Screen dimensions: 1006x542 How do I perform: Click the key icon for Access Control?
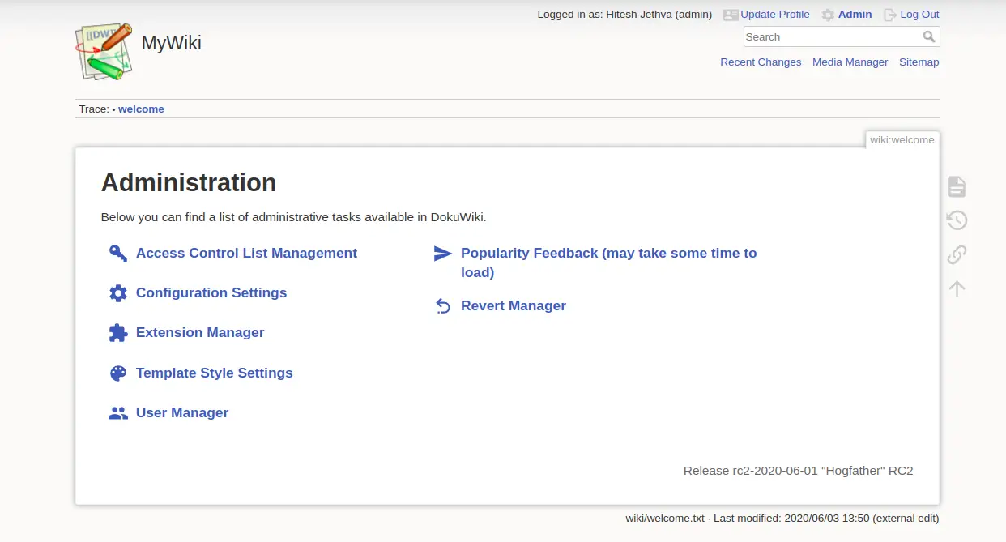pyautogui.click(x=118, y=254)
